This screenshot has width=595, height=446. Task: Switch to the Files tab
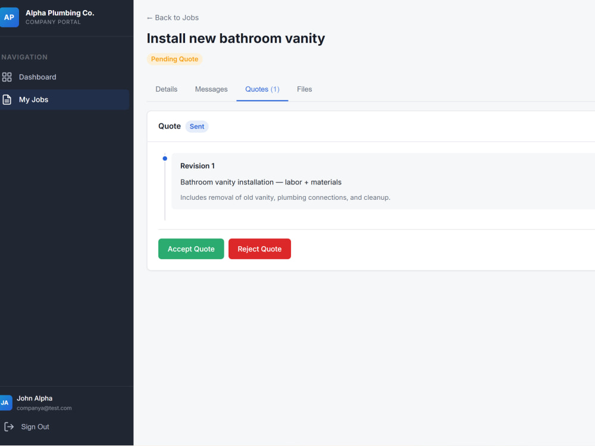pos(304,89)
